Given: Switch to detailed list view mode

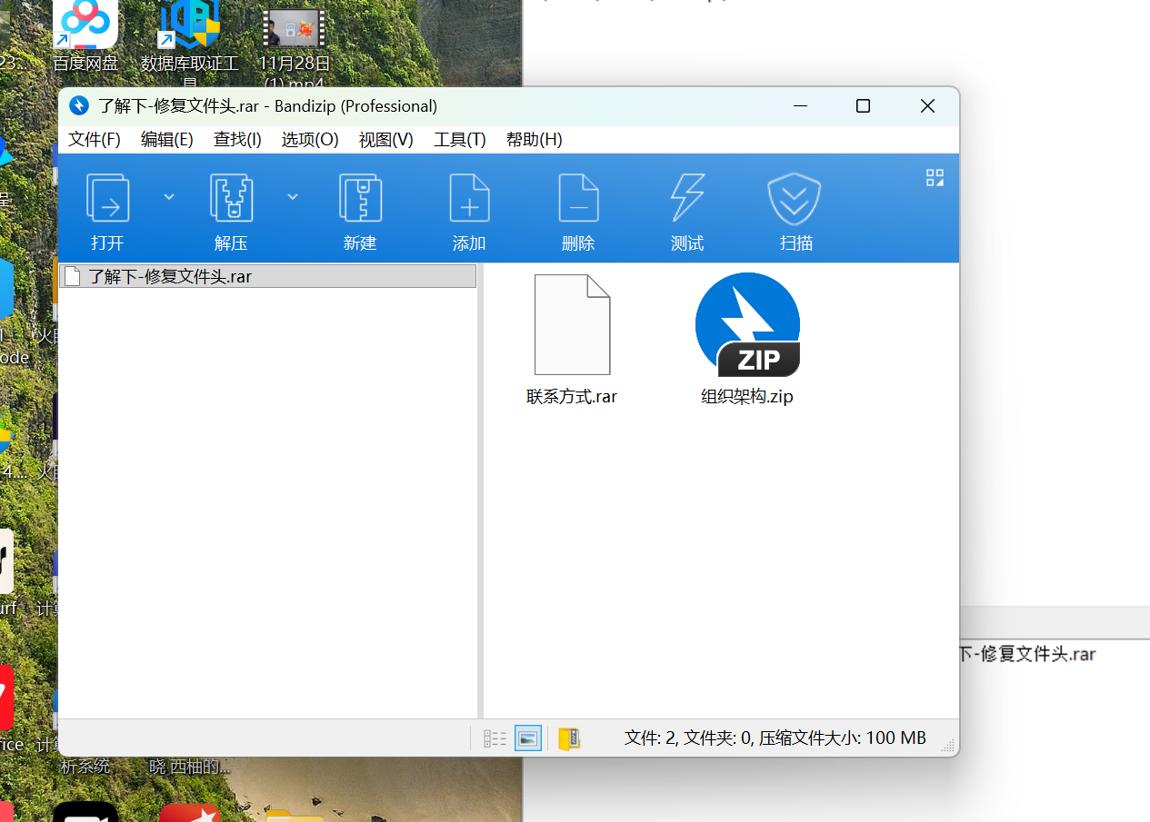Looking at the screenshot, I should point(495,738).
